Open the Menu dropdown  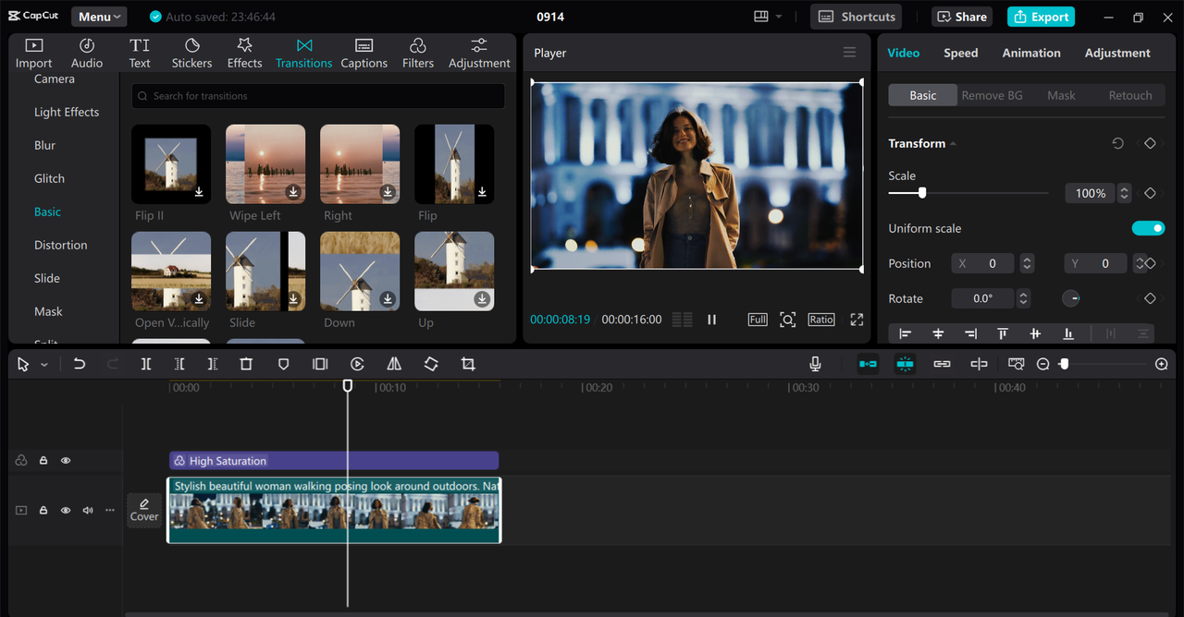pyautogui.click(x=99, y=17)
